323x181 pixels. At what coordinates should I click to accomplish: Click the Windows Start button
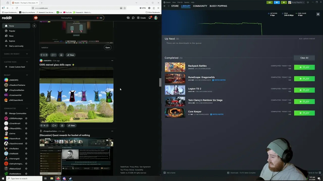pos(3,178)
